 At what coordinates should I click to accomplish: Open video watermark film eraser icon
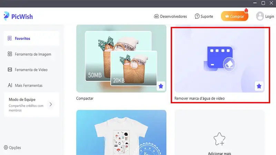click(219, 58)
